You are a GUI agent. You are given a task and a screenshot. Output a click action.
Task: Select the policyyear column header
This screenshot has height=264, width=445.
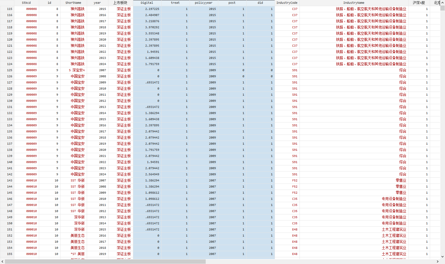point(204,3)
